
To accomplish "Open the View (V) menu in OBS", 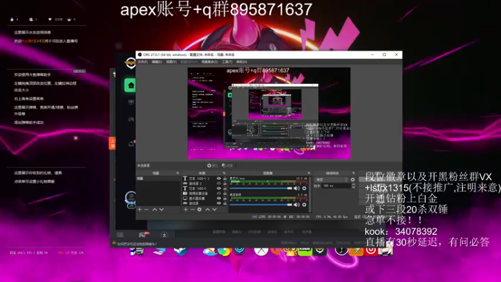I will point(171,61).
